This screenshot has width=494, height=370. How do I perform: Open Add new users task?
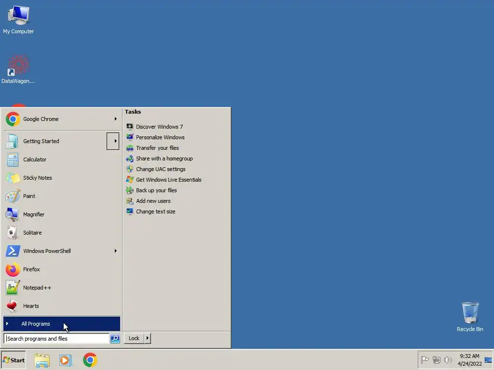[149, 201]
